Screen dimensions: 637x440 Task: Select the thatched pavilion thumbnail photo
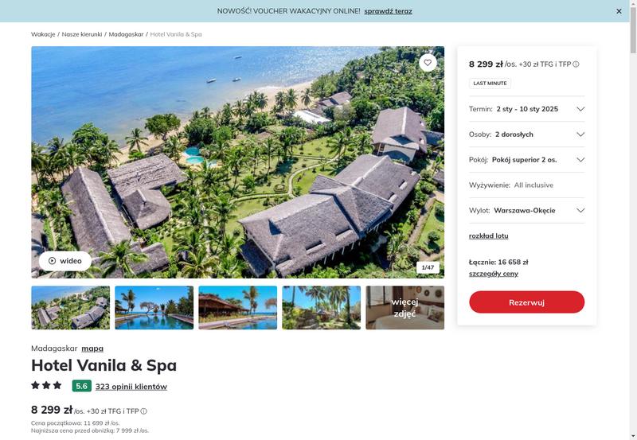[237, 308]
